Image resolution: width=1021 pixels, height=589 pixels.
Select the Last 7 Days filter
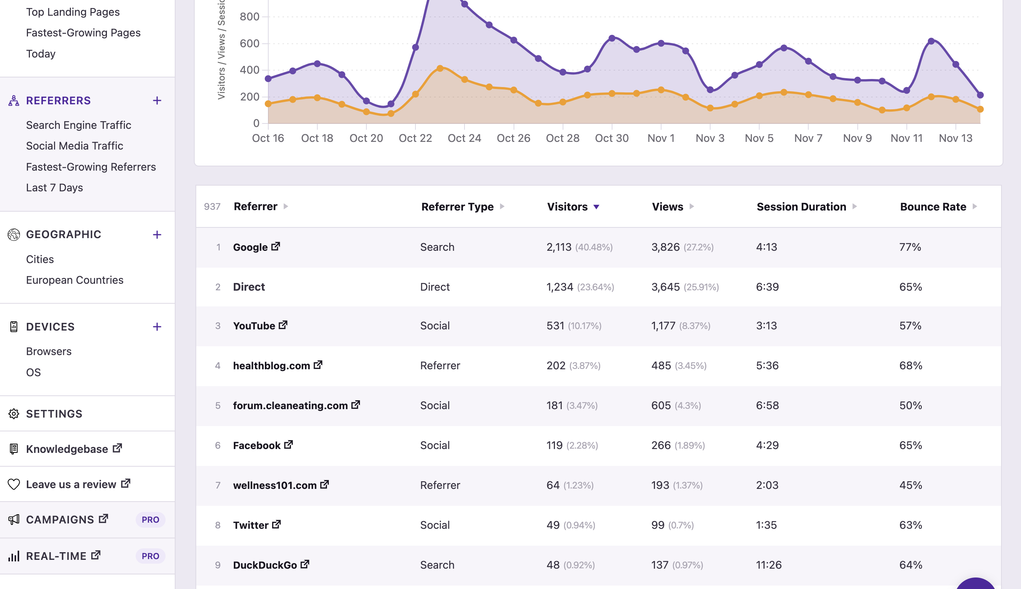tap(54, 187)
